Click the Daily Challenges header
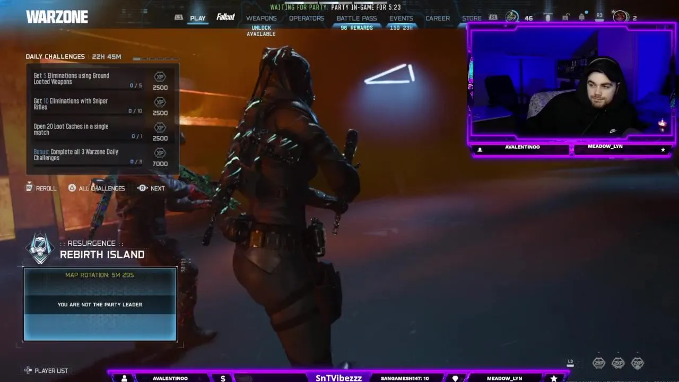The width and height of the screenshot is (679, 382). point(55,56)
